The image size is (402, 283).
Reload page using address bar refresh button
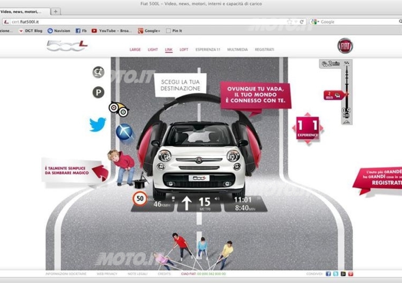(x=301, y=22)
